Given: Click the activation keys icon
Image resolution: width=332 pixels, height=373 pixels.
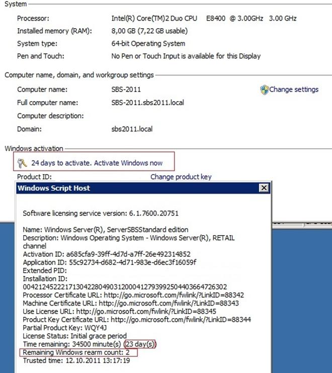Looking at the screenshot, I should pyautogui.click(x=22, y=163).
